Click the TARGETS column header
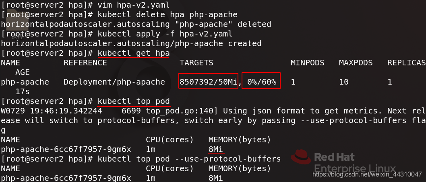 [x=196, y=63]
